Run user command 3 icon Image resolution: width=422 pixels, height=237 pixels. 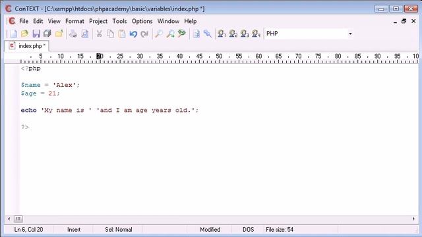point(245,34)
